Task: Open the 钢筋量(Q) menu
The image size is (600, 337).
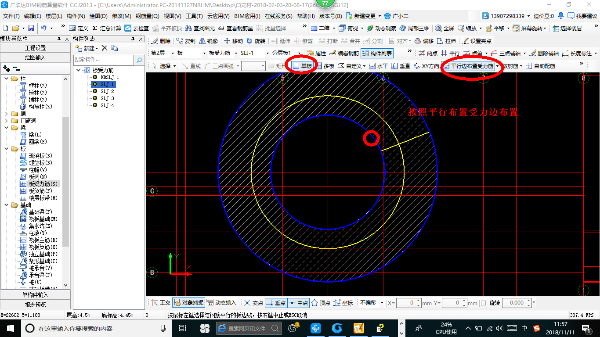Action: pos(147,16)
